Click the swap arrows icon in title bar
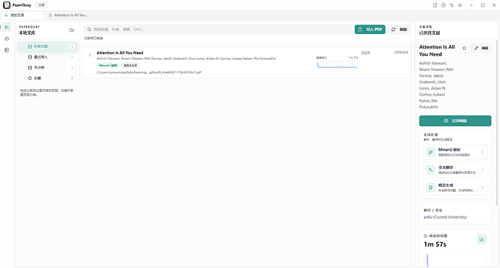 (451, 5)
